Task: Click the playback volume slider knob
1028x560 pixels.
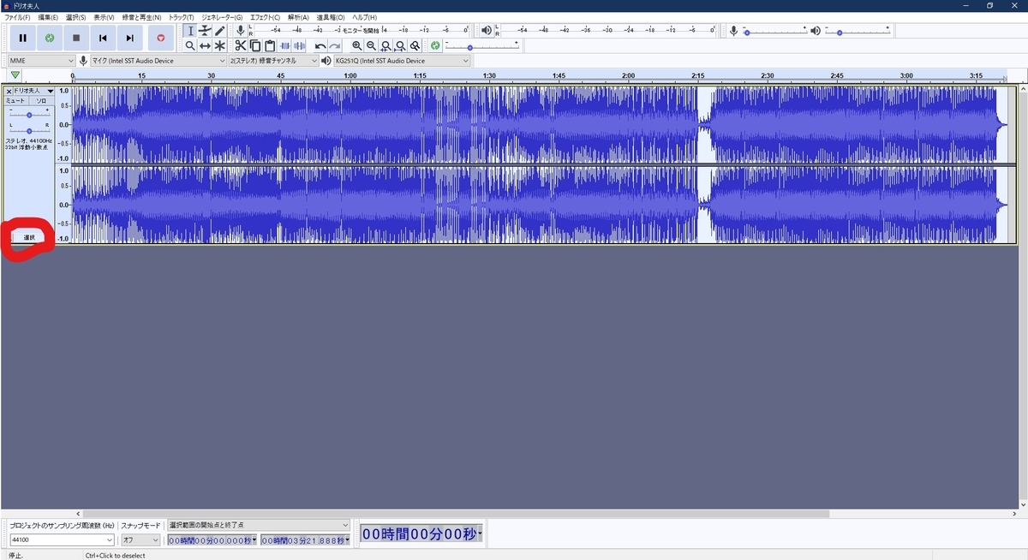Action: (x=839, y=33)
